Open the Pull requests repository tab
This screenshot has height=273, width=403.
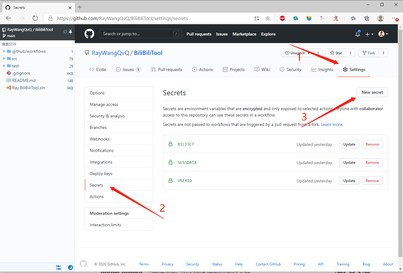[x=167, y=69]
